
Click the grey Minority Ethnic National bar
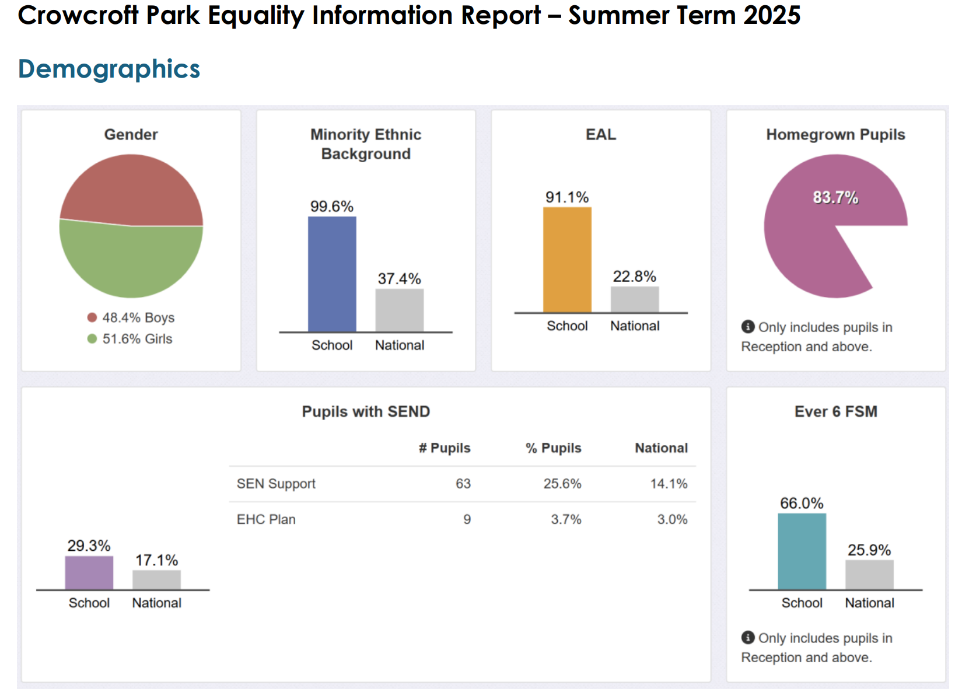[x=400, y=310]
